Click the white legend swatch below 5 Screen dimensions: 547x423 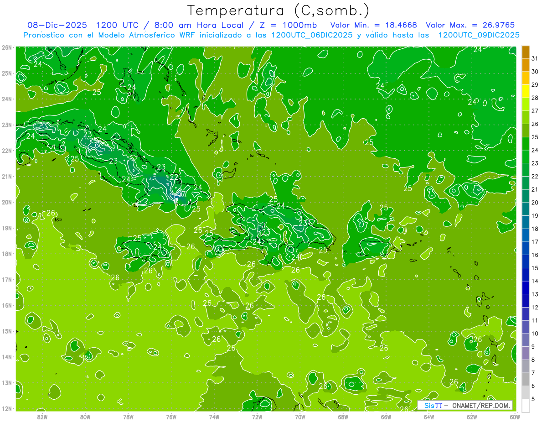pos(526,405)
